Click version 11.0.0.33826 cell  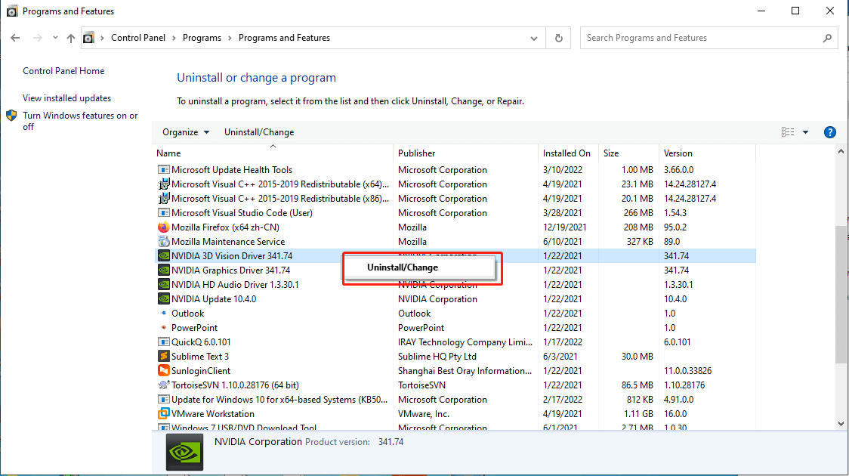click(687, 371)
